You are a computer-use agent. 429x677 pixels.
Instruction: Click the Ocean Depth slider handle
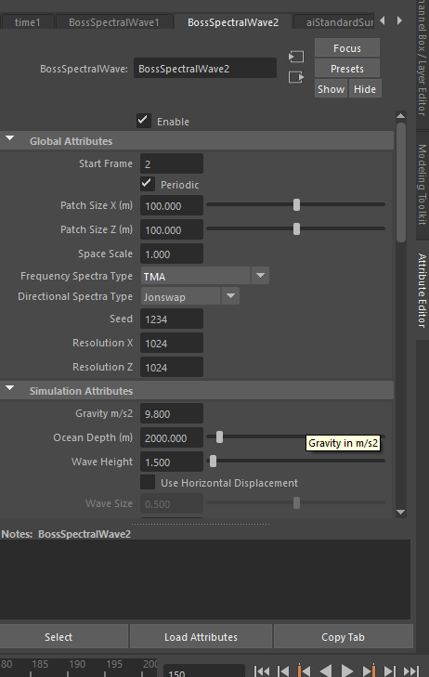coord(220,437)
